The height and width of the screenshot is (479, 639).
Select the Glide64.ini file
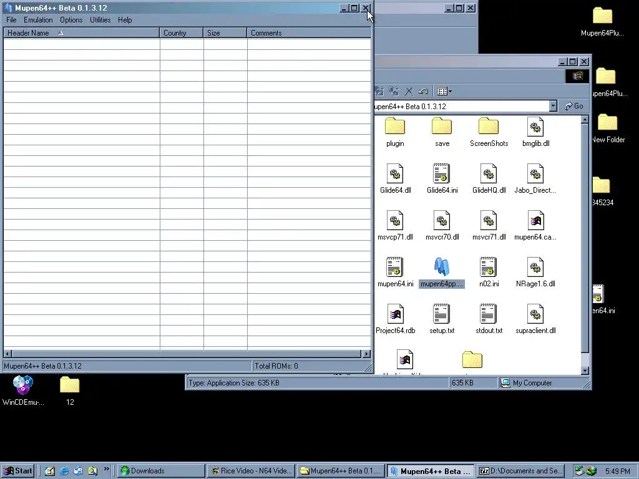coord(442,179)
